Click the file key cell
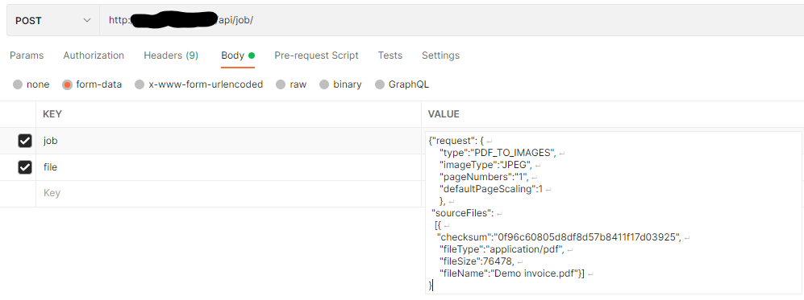This screenshot has height=300, width=804. [228, 167]
